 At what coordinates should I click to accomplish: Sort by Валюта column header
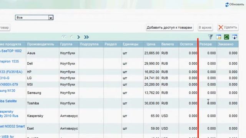point(168,44)
